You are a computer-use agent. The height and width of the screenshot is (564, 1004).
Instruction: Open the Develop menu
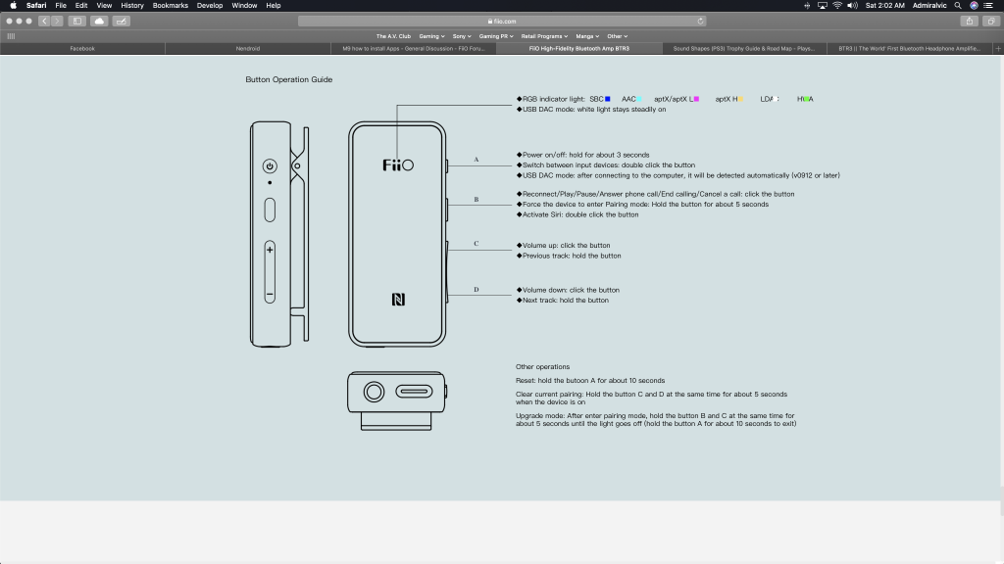point(210,5)
